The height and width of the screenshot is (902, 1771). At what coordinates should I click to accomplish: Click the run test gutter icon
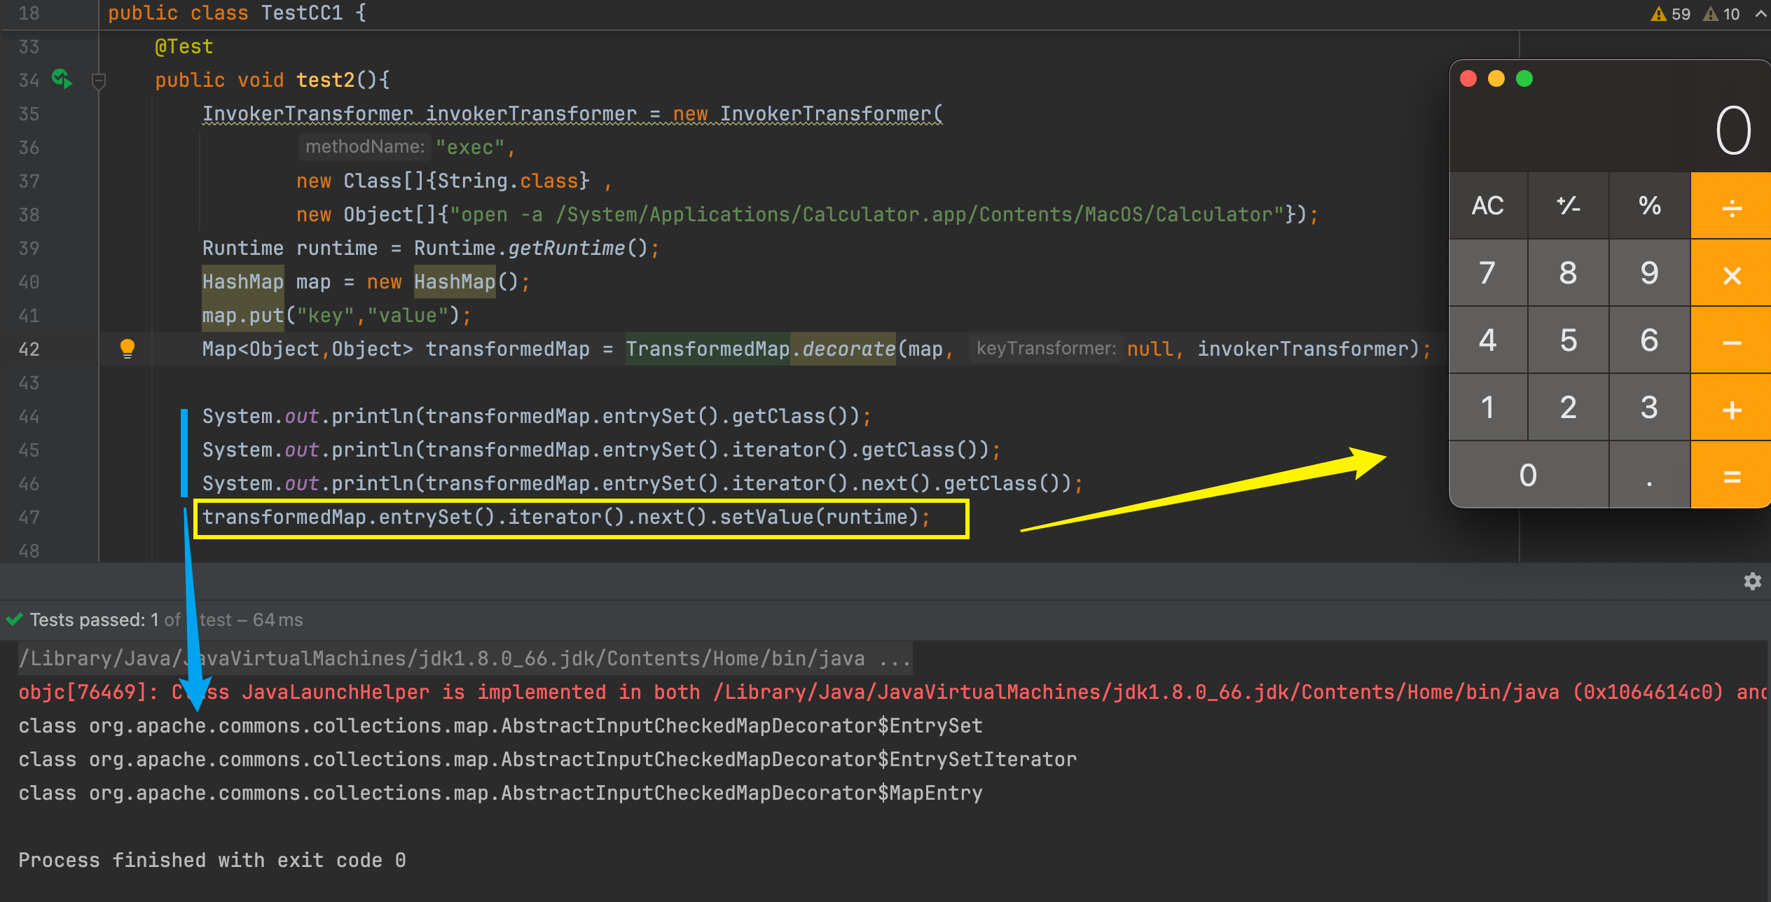[x=62, y=79]
